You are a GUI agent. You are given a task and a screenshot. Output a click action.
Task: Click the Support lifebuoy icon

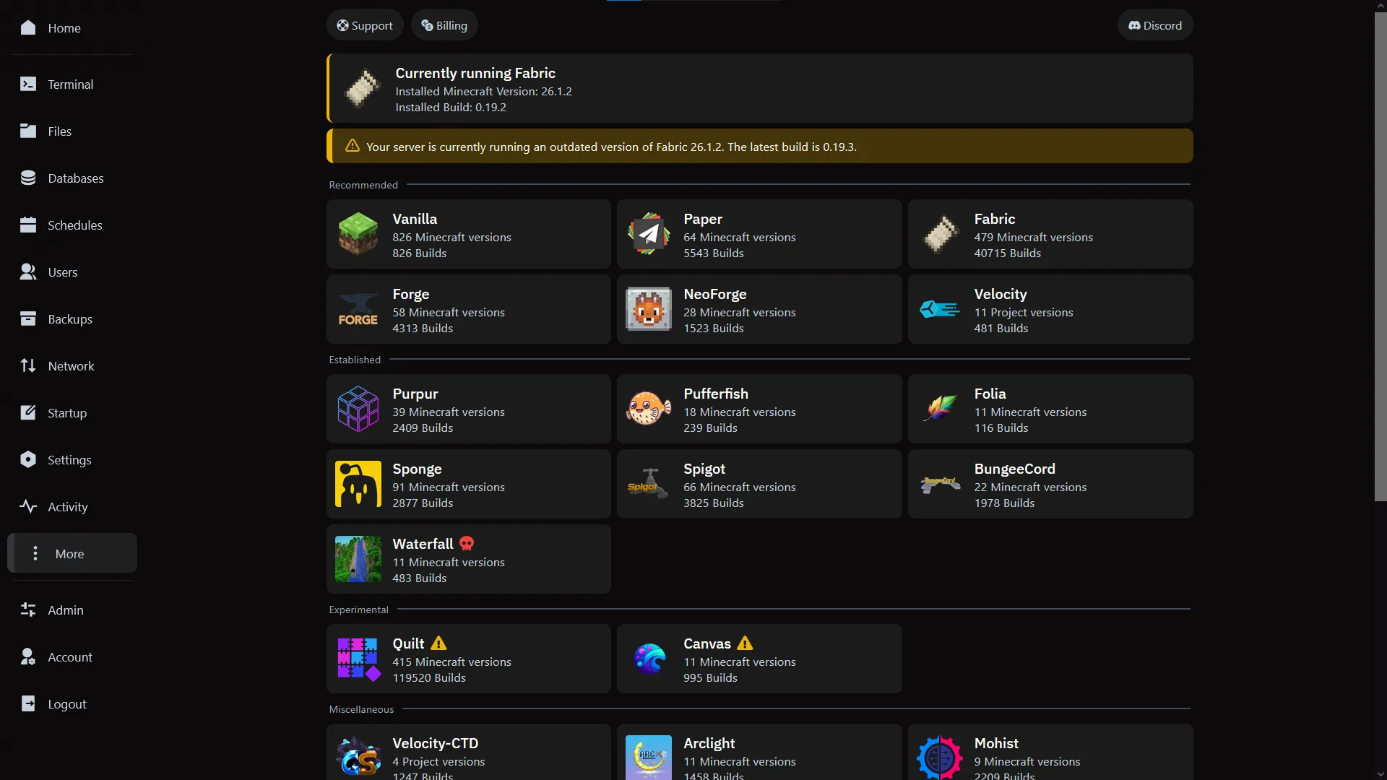pos(342,25)
